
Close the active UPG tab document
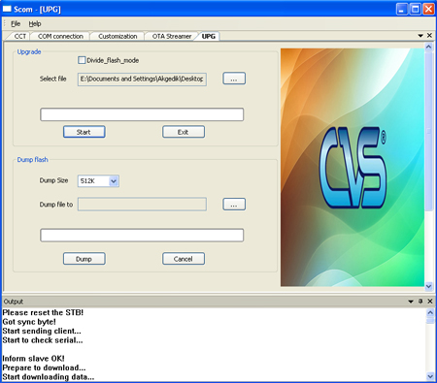coord(429,36)
